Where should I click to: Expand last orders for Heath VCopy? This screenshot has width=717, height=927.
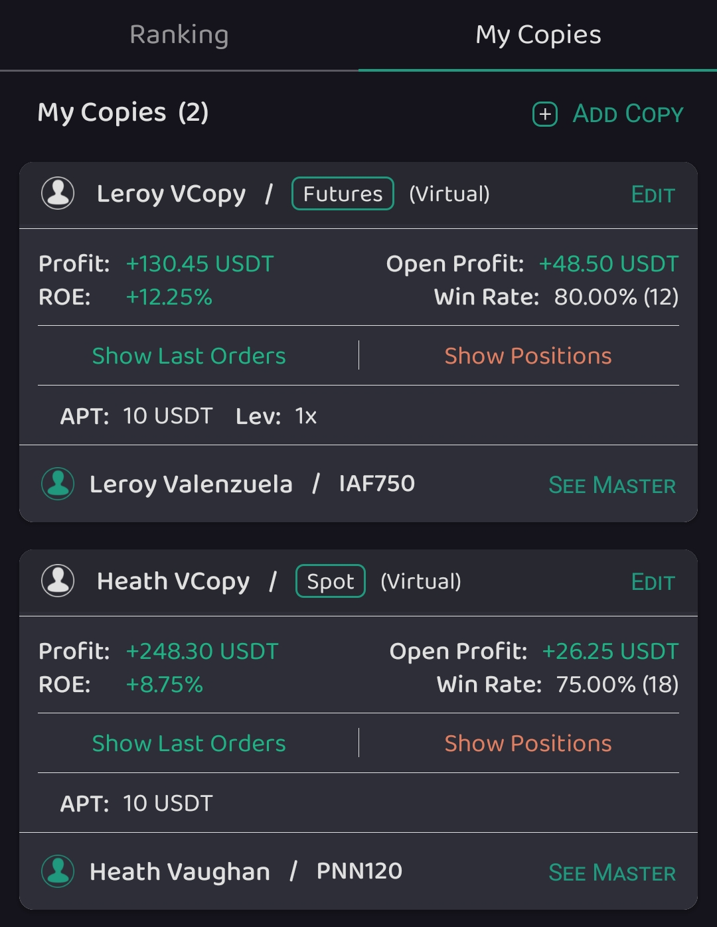189,743
